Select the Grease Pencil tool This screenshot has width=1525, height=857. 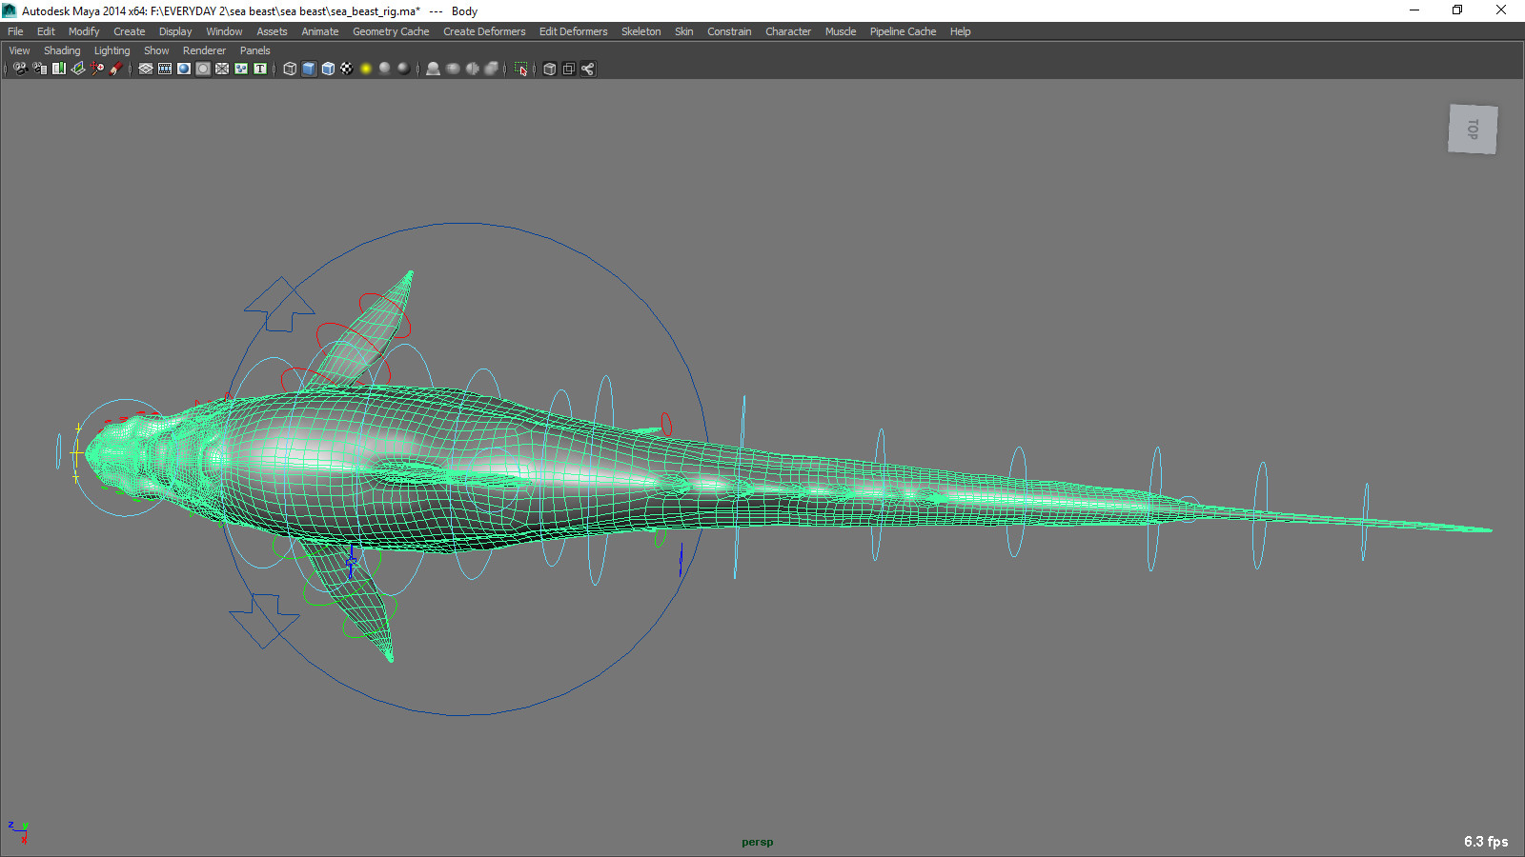point(116,69)
